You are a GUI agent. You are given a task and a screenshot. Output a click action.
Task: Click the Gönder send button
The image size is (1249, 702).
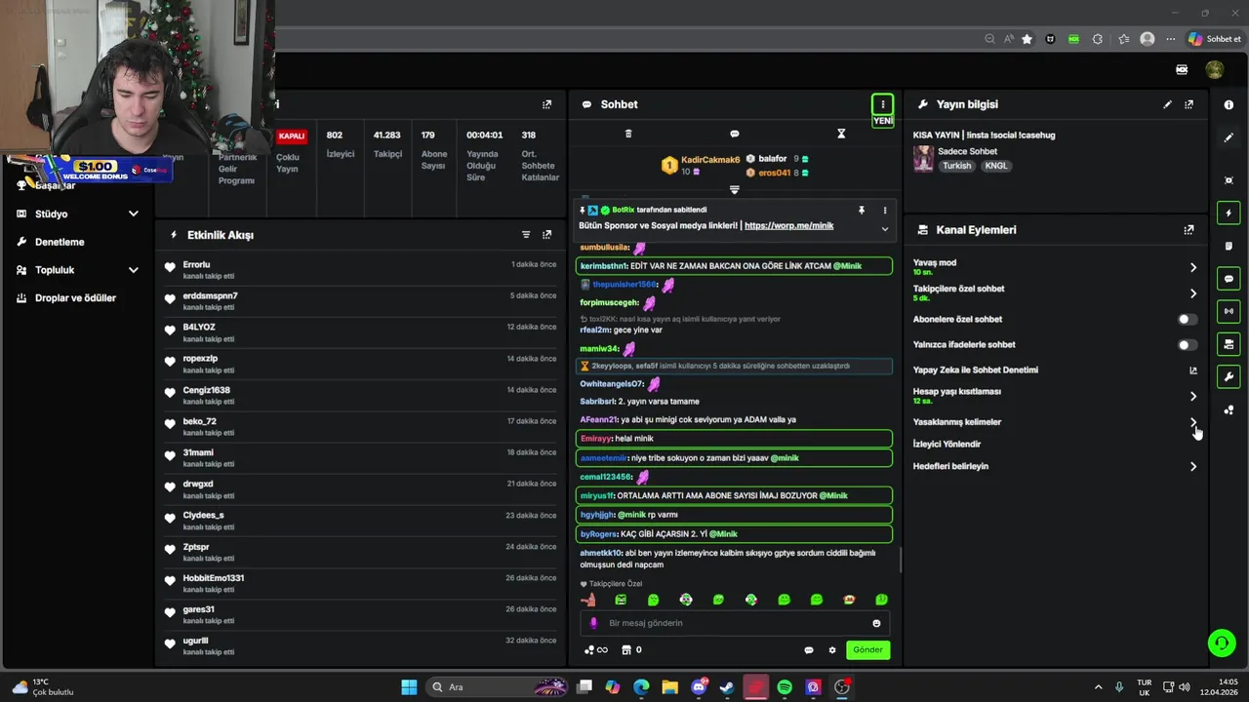pyautogui.click(x=867, y=649)
